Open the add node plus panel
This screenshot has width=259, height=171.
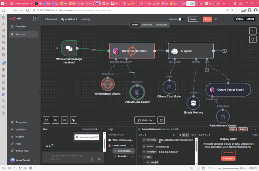pyautogui.click(x=253, y=31)
